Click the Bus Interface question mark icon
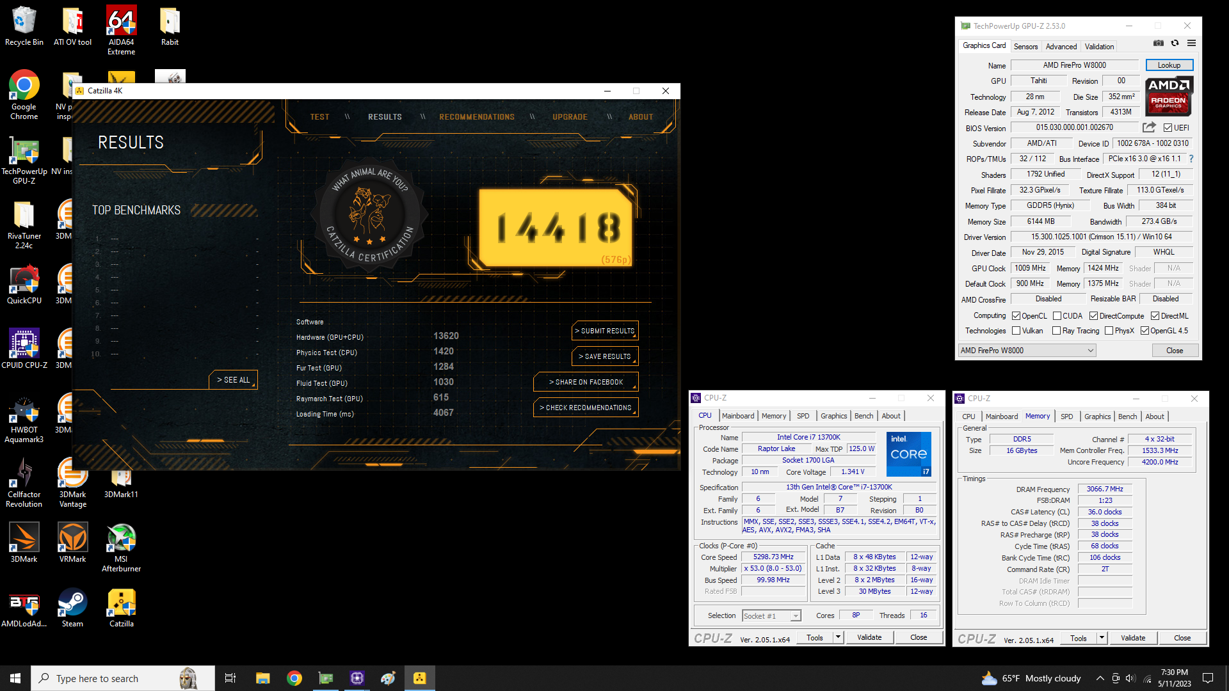Image resolution: width=1229 pixels, height=691 pixels. pos(1191,159)
